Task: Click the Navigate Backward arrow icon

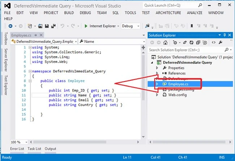Action: point(10,26)
